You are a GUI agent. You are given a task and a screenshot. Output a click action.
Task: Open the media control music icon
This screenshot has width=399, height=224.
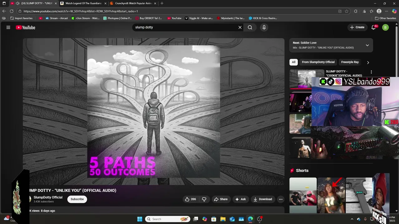point(364,11)
